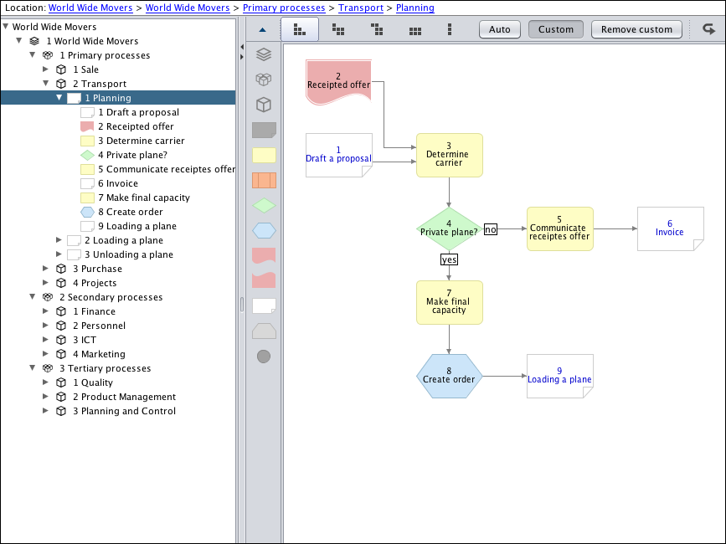Pick the gray trapezoid shape
Screen dimensions: 726x544
pyautogui.click(x=264, y=331)
